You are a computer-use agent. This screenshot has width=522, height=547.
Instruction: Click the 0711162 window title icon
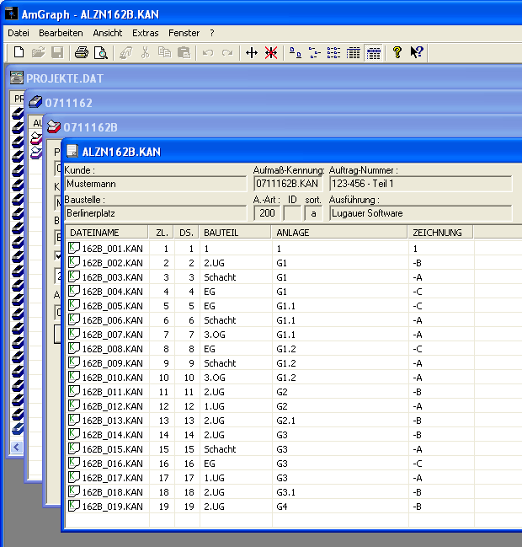coord(35,102)
